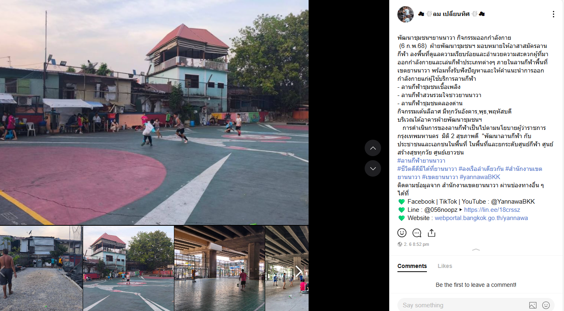Viewport: 564px width, 311px height.
Task: Attach an image via comment picture icon
Action: click(x=532, y=305)
